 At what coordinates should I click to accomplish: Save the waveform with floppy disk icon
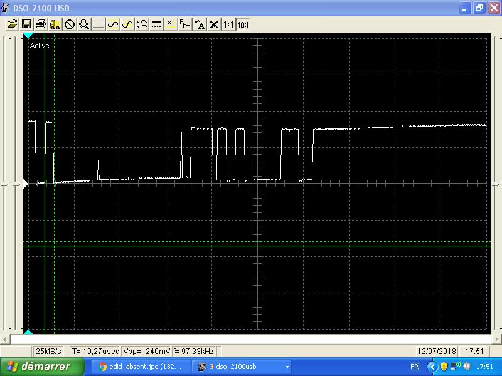coord(26,24)
